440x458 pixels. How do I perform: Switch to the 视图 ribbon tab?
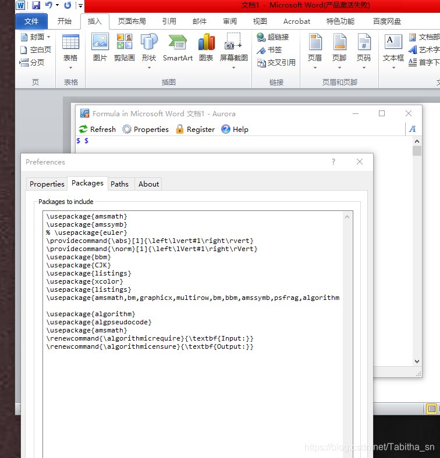(260, 22)
